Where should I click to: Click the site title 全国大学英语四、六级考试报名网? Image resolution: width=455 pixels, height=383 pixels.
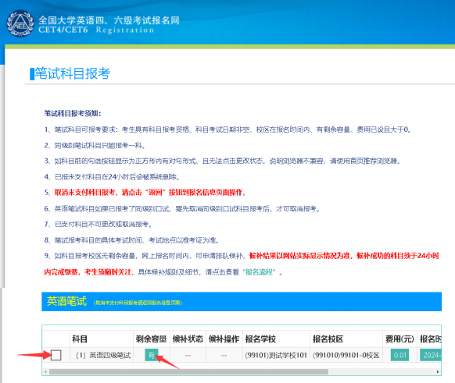click(109, 20)
